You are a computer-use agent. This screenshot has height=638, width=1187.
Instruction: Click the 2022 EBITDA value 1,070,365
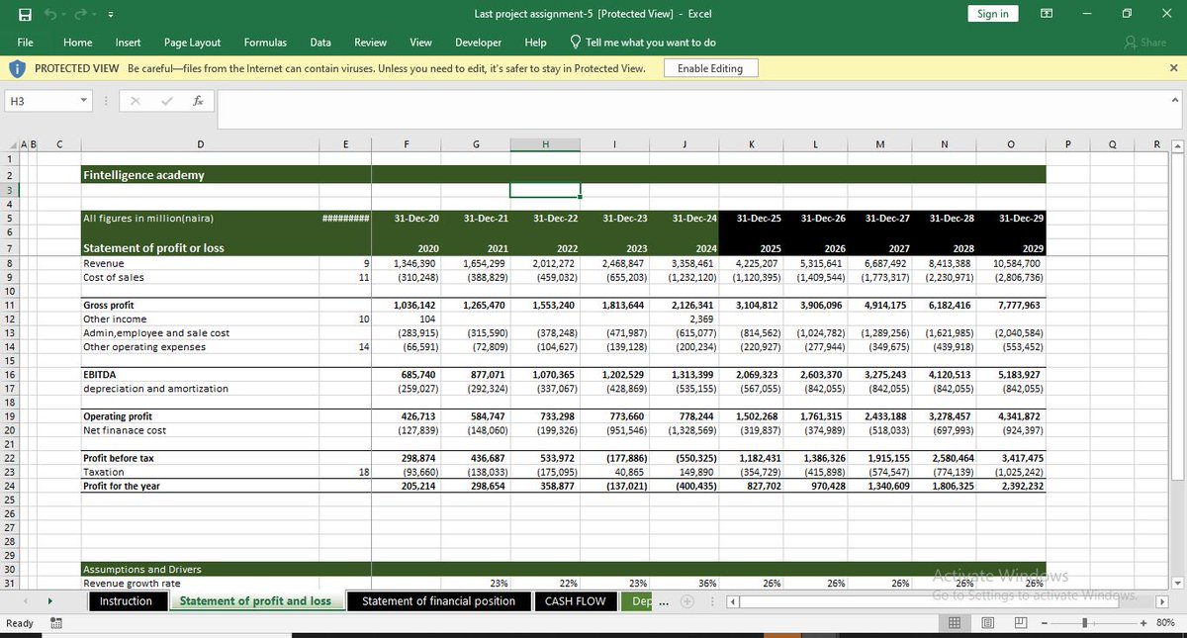547,376
